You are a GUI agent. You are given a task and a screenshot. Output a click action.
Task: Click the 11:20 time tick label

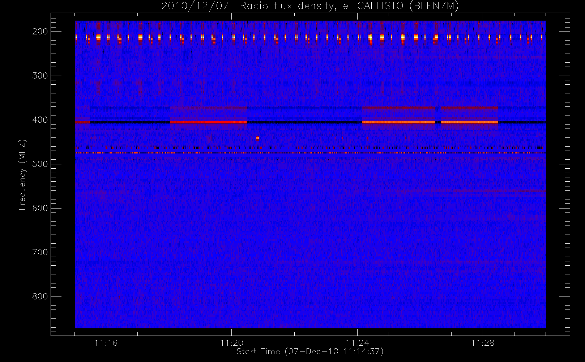pyautogui.click(x=232, y=343)
